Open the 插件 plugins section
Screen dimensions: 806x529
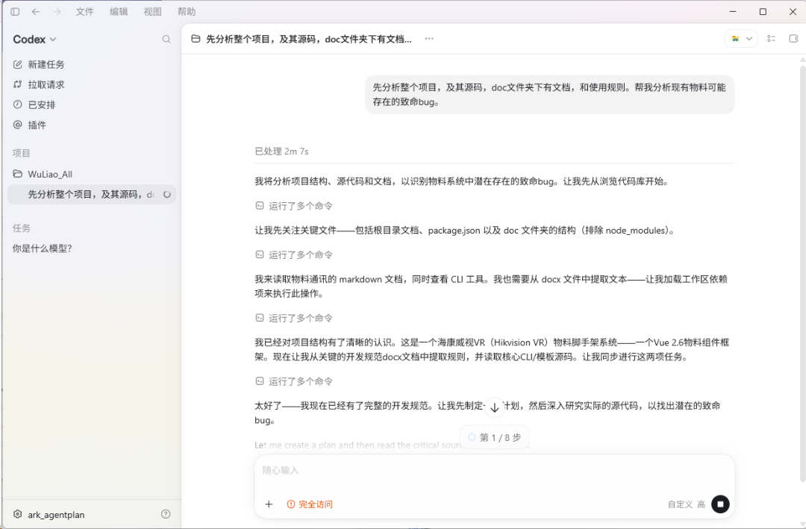[x=30, y=125]
